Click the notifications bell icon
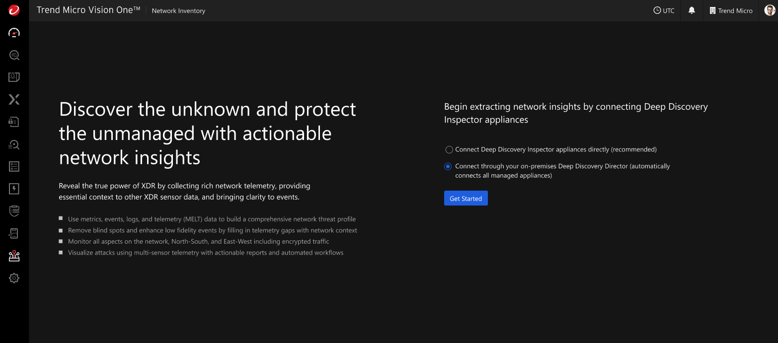 point(692,10)
